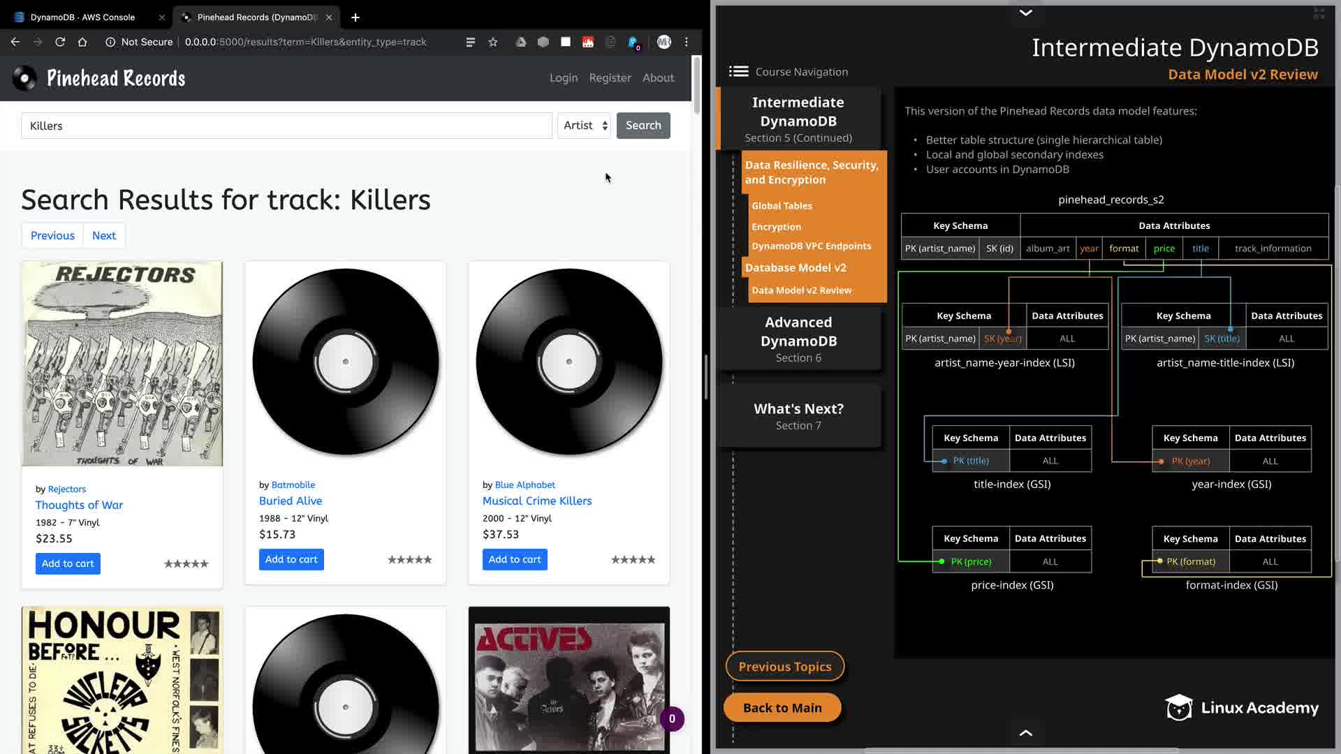Click the site information icon beside Not Secure
The image size is (1341, 754).
tap(110, 42)
